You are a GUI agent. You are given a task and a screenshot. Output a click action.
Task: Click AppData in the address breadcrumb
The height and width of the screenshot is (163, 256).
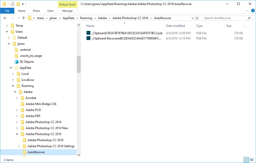[69, 18]
